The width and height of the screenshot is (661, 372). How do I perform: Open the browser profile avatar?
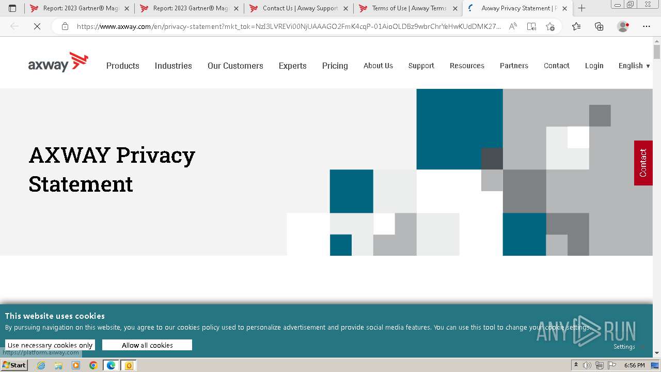[x=623, y=26]
